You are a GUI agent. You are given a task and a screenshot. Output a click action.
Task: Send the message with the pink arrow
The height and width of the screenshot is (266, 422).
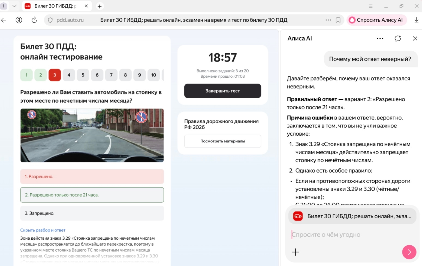[409, 252]
